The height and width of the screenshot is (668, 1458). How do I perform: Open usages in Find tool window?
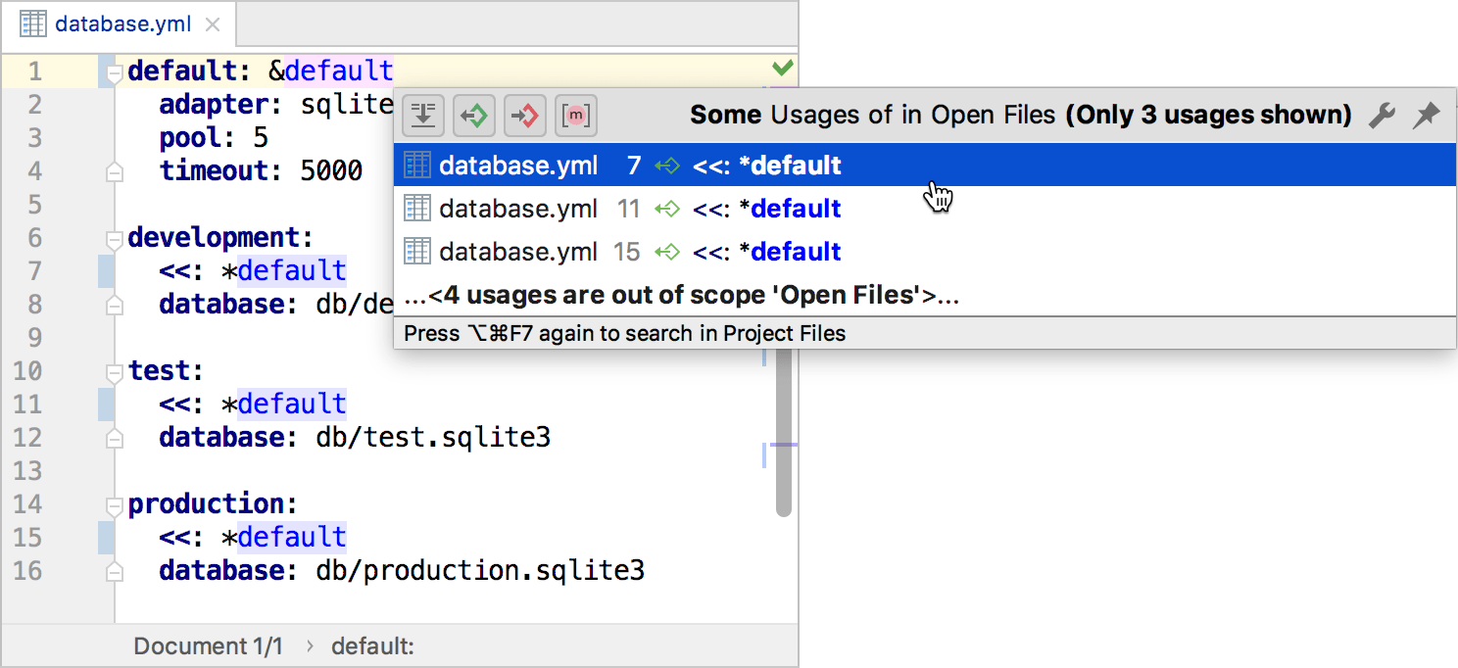pos(423,116)
